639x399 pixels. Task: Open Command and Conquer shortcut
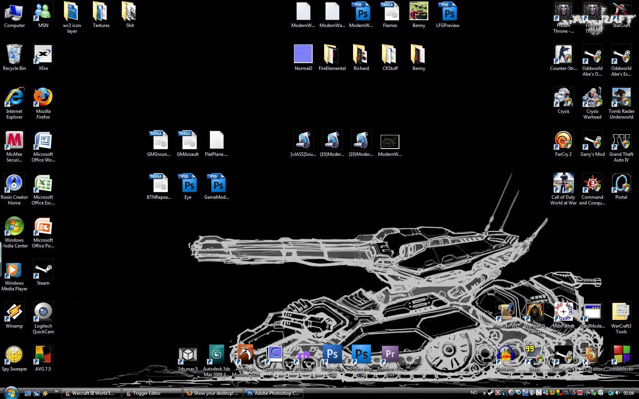point(593,189)
